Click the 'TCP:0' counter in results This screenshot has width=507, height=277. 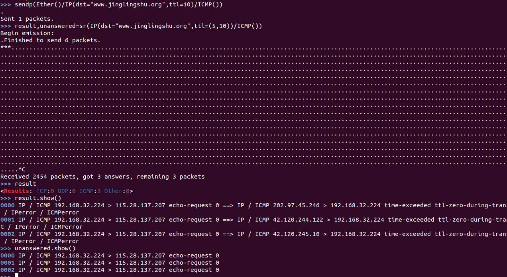[x=45, y=191]
